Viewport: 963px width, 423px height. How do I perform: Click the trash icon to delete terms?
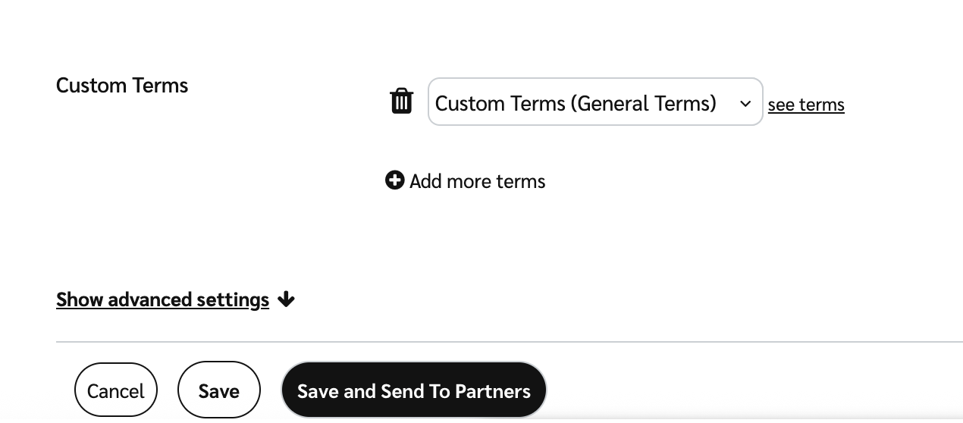point(401,101)
